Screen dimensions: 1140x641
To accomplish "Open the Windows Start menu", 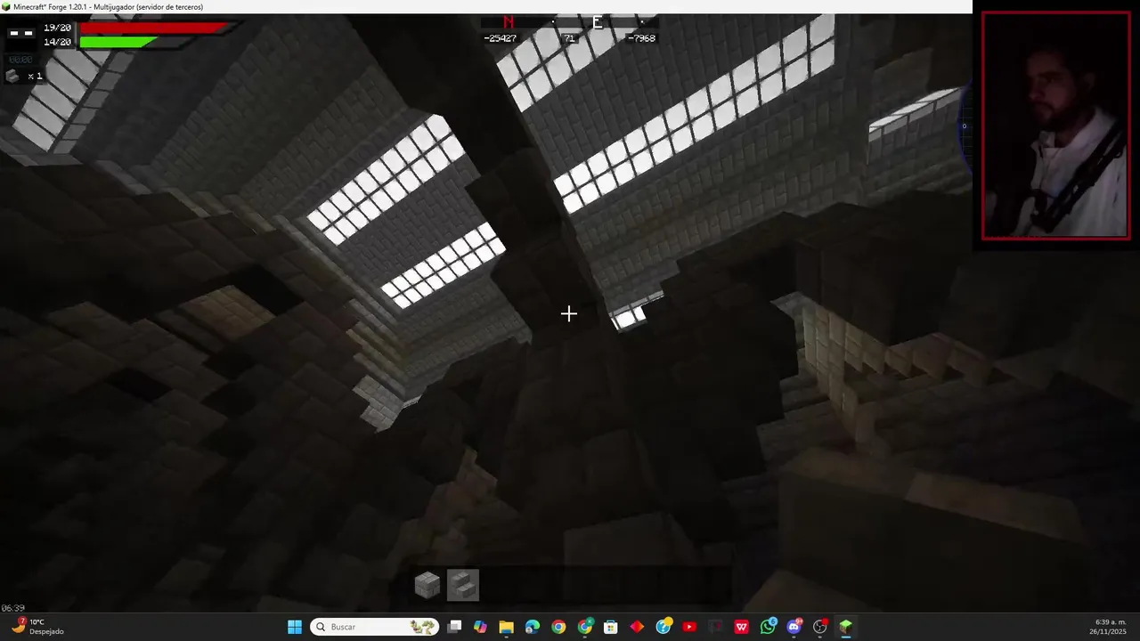I will coord(295,627).
